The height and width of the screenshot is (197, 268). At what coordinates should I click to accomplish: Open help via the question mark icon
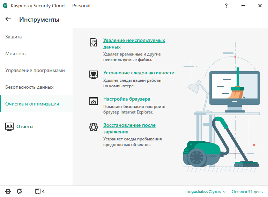tap(226, 6)
